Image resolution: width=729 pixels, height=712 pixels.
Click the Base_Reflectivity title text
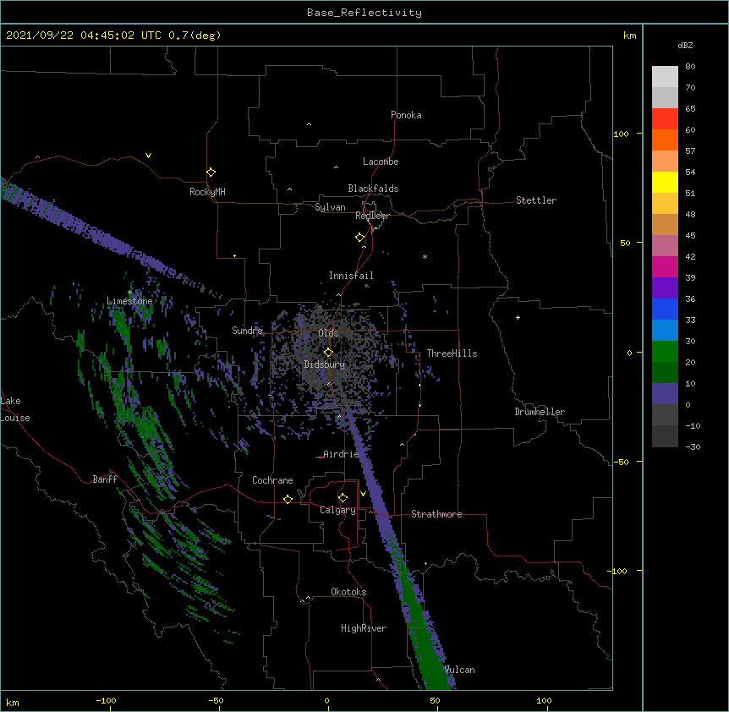[x=364, y=13]
